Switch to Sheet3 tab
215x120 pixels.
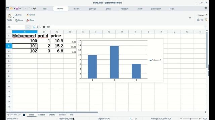click(52, 115)
